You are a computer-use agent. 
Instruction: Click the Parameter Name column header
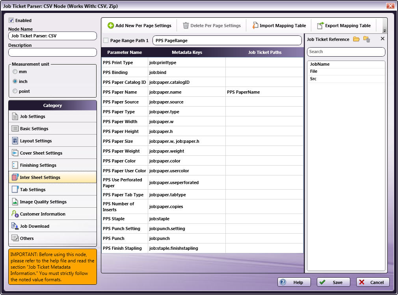tap(125, 52)
